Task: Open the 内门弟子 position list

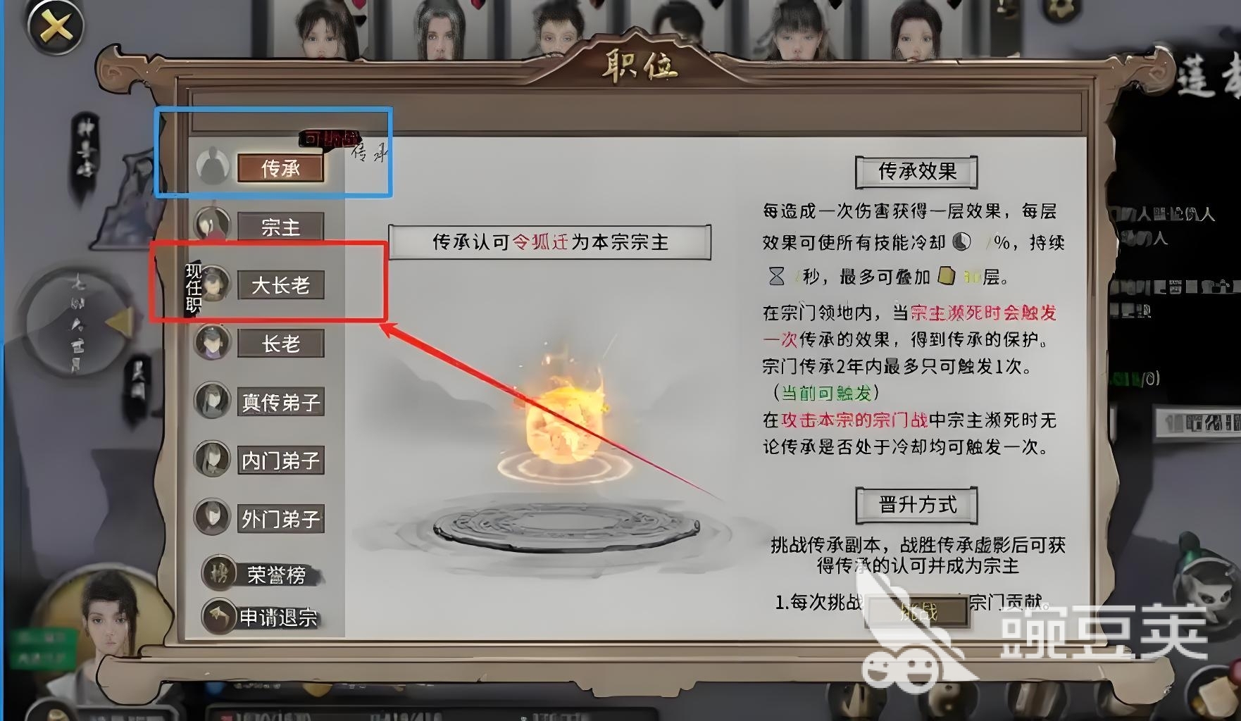Action: 281,460
